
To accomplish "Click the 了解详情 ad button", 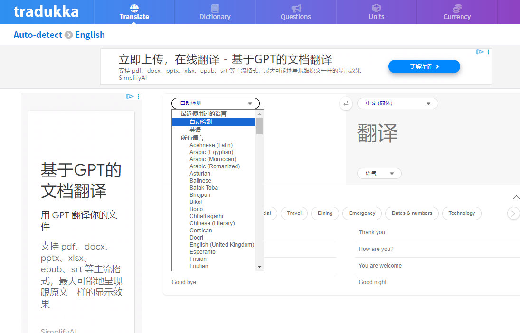I will [424, 66].
